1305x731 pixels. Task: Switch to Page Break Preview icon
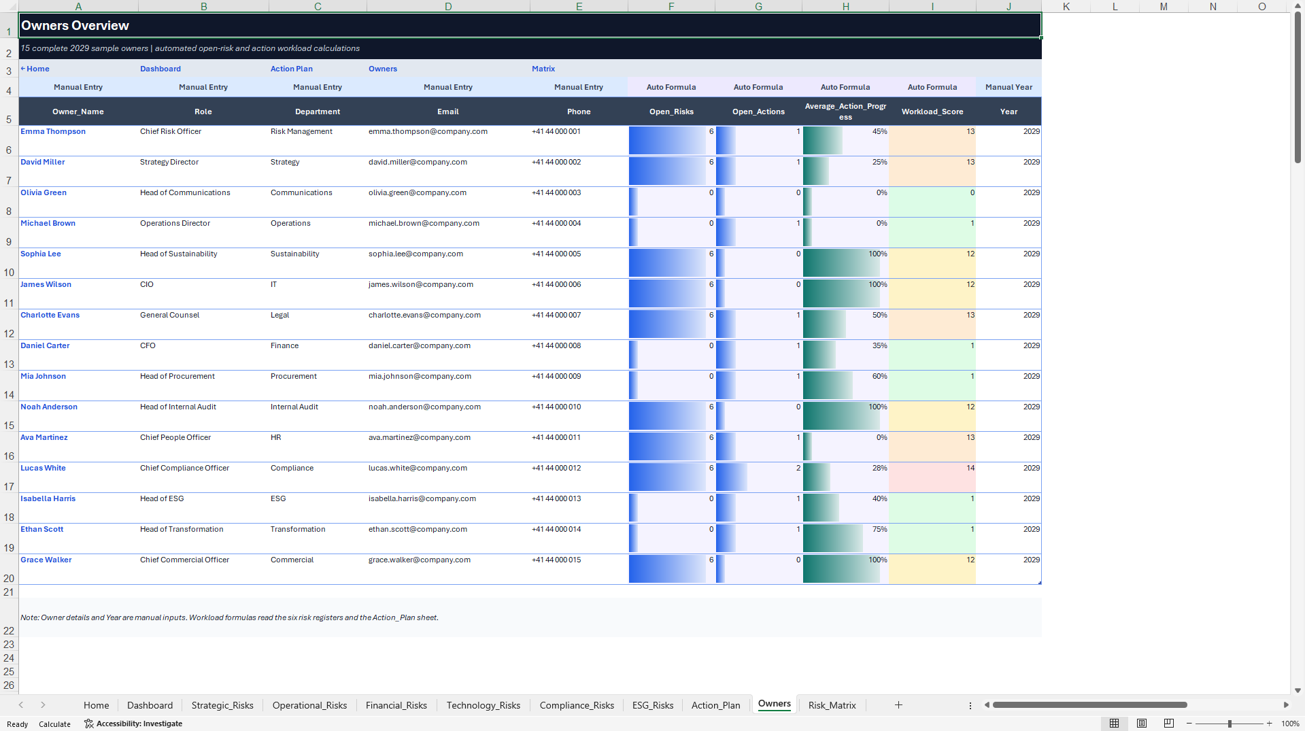point(1169,724)
